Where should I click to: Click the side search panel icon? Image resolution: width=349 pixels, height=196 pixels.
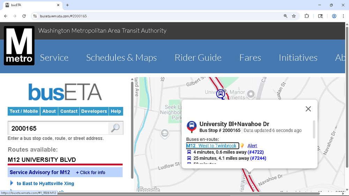[320, 16]
